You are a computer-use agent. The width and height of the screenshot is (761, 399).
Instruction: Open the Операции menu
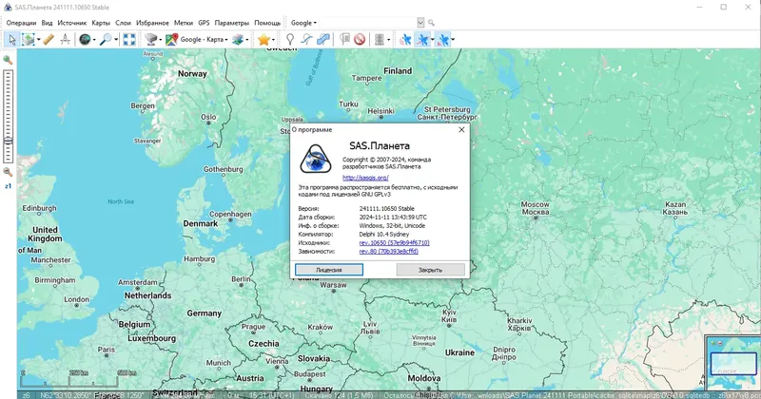21,23
